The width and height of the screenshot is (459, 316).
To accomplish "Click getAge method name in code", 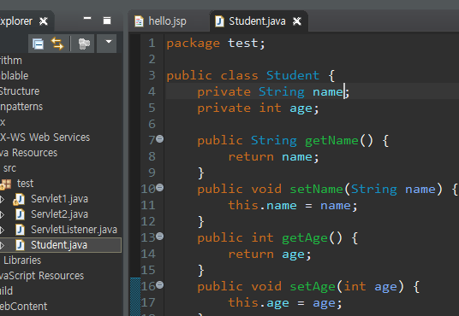I will click(305, 238).
